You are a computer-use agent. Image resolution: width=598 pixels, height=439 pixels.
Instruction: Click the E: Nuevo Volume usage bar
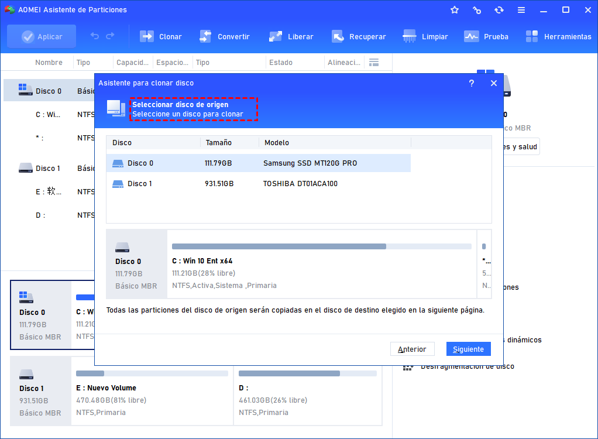pos(152,373)
